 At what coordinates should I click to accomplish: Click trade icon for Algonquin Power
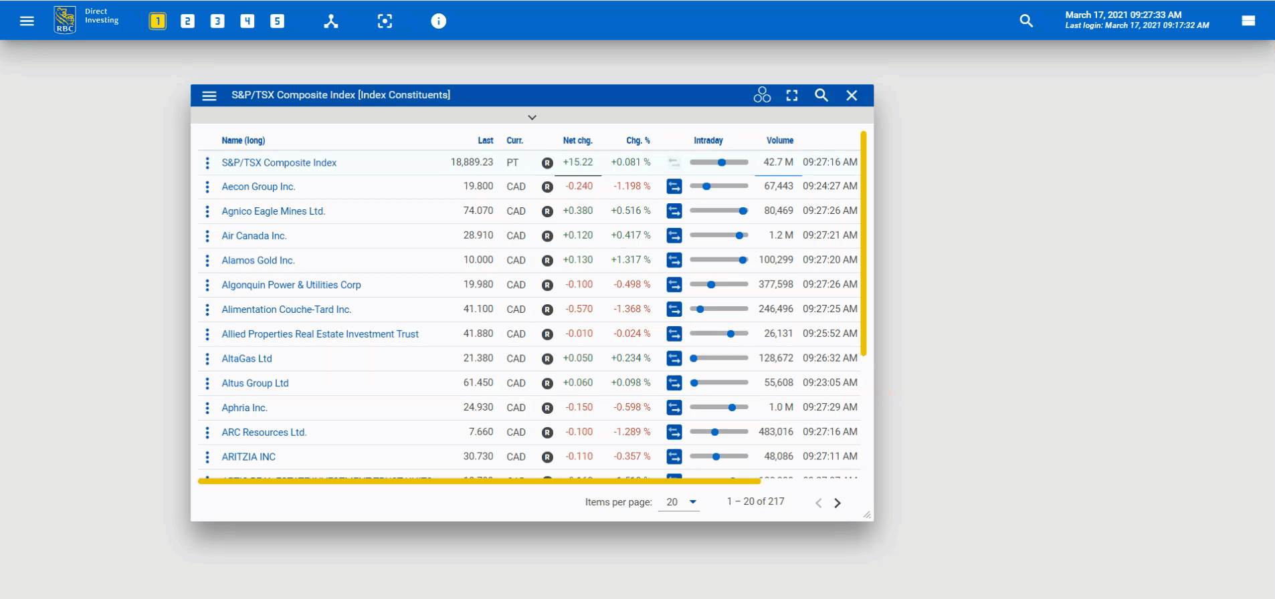coord(674,285)
